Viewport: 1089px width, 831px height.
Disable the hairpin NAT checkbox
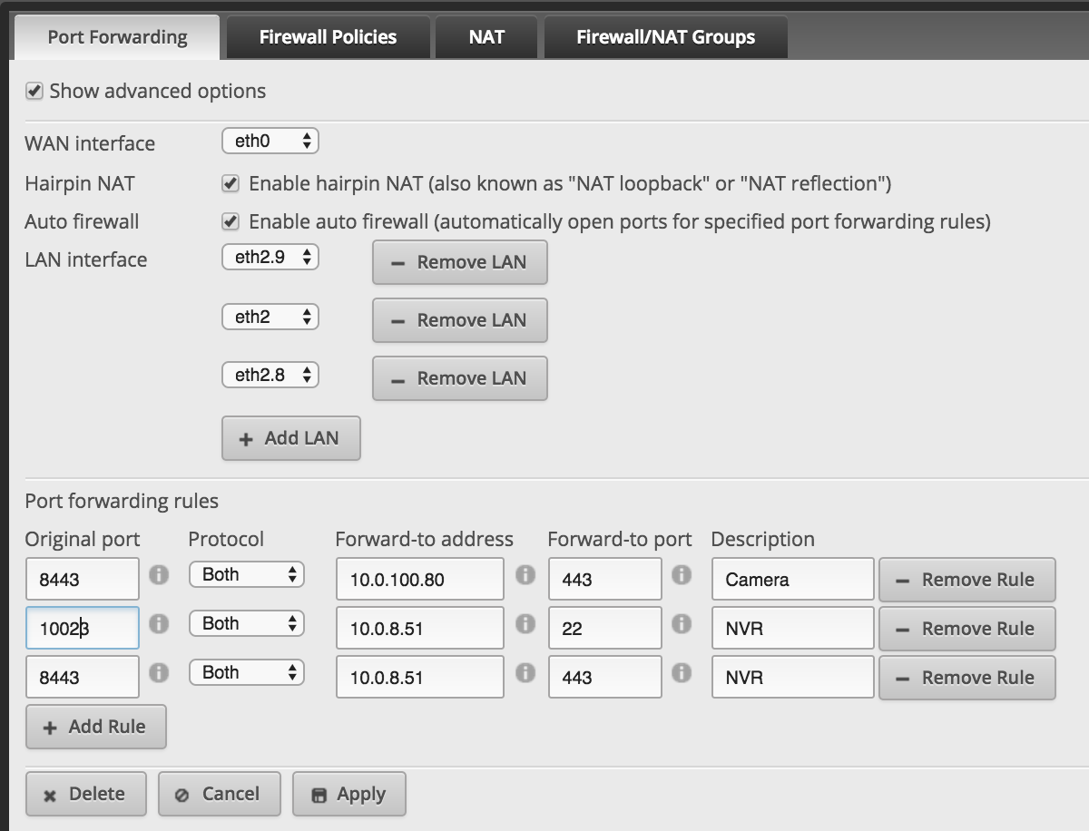231,183
